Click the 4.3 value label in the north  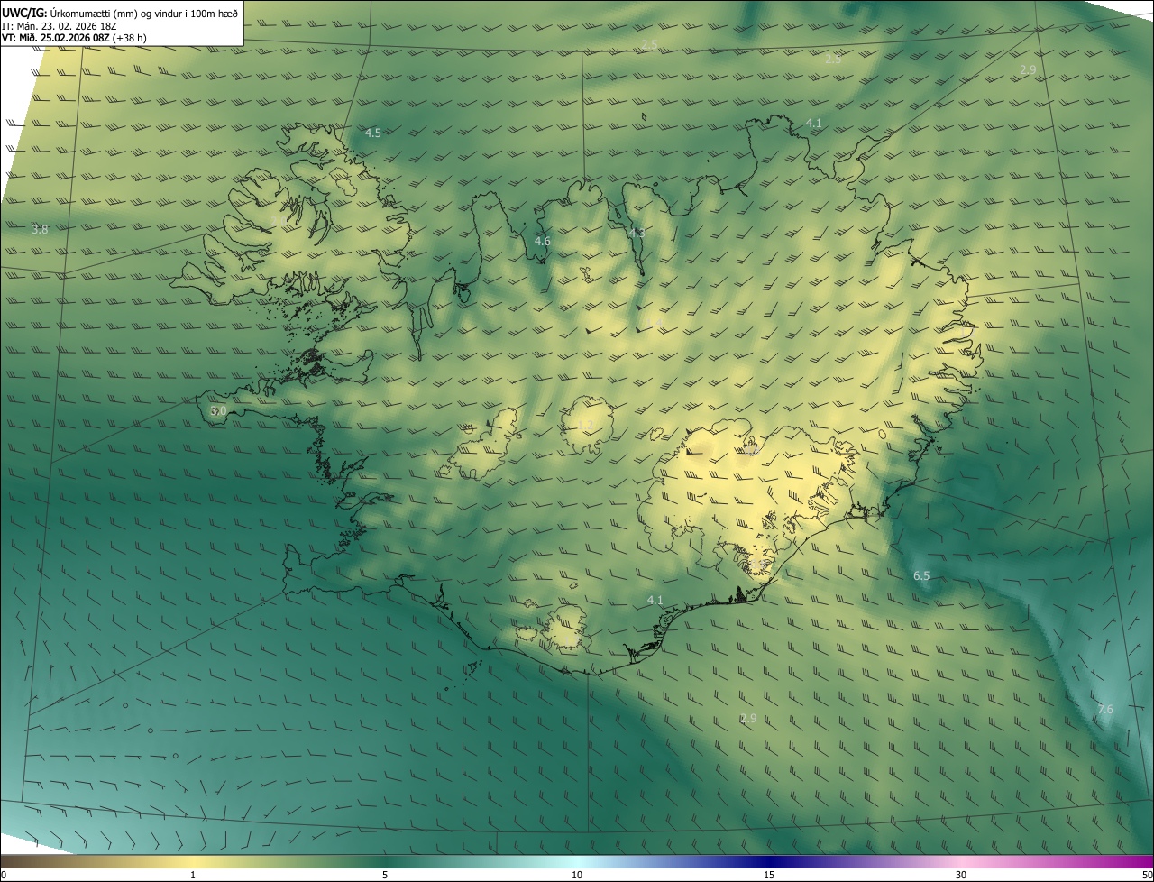(637, 233)
